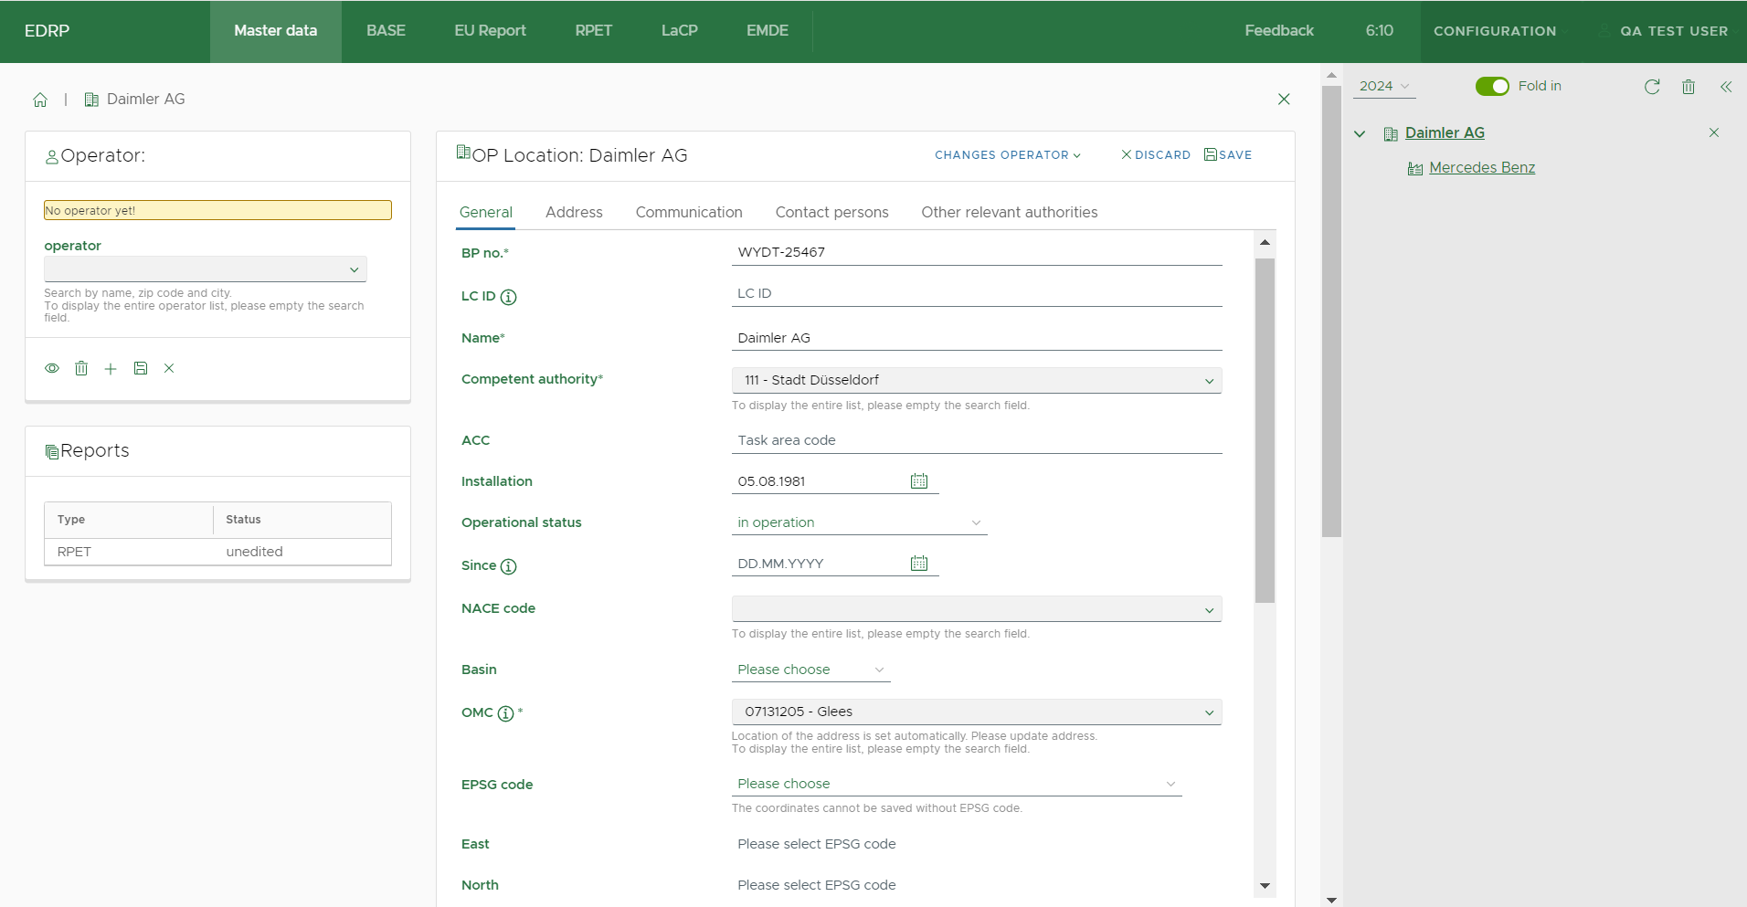Collapse the Daimler AG tree node
Image resolution: width=1747 pixels, height=907 pixels.
(x=1360, y=134)
